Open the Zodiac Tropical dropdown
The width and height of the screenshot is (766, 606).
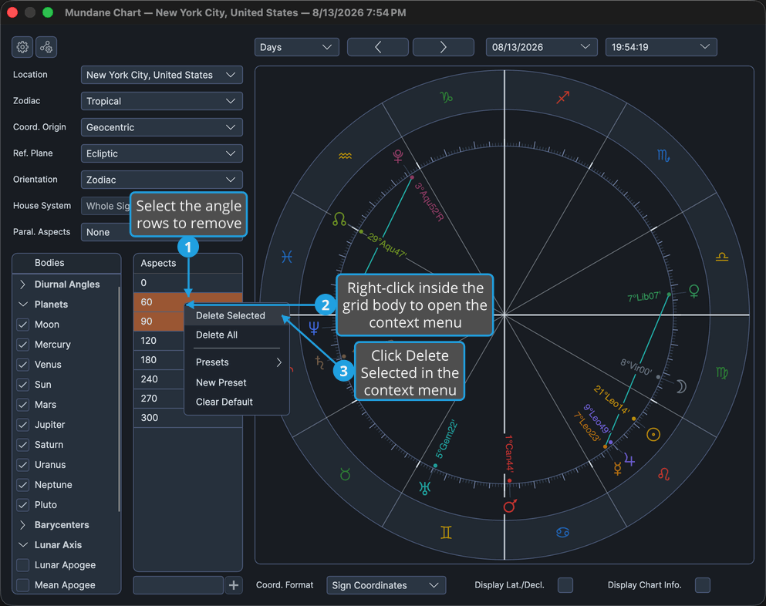[x=162, y=101]
